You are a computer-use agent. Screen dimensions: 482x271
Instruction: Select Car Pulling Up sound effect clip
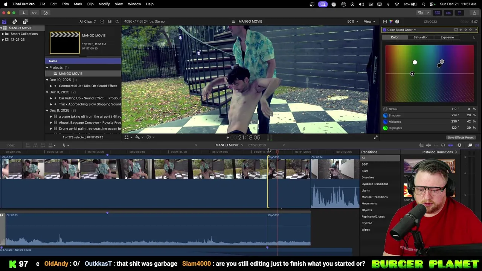click(90, 98)
